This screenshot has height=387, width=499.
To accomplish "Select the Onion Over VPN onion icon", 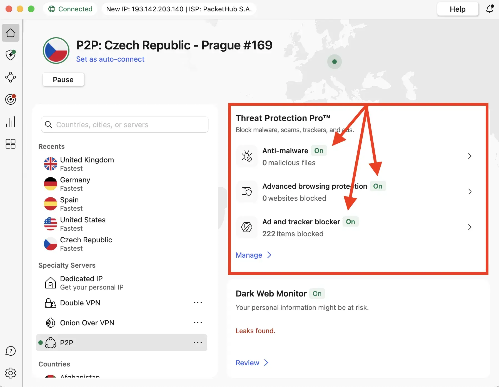I will tap(50, 323).
